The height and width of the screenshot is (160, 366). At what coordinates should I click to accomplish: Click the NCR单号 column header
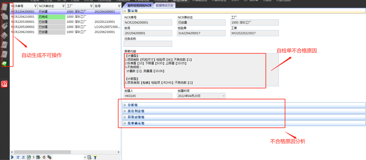(22, 6)
